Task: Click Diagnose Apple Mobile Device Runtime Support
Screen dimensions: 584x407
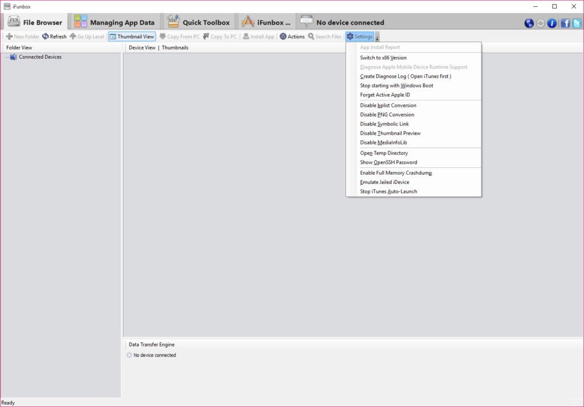Action: 413,67
